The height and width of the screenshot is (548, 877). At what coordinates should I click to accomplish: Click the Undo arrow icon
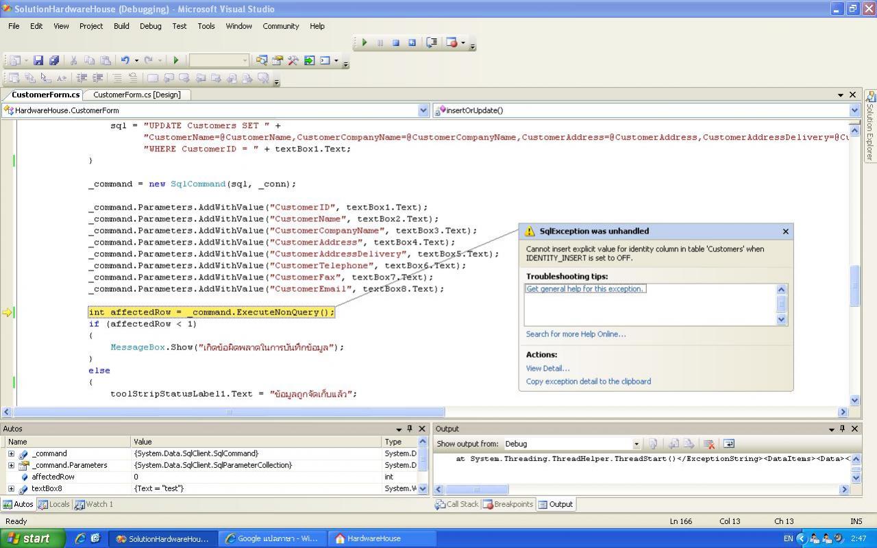[x=125, y=60]
